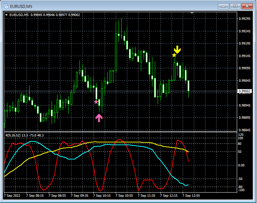The image size is (257, 203).
Task: Click the 0.99295 price scale label
Action: (x=244, y=19)
